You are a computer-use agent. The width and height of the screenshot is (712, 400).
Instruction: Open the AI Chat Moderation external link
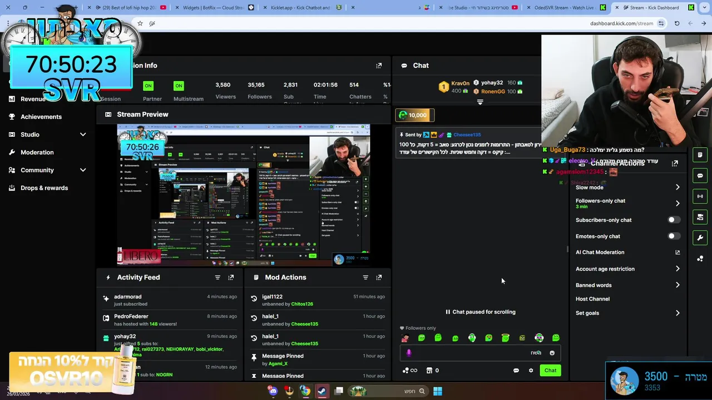pyautogui.click(x=678, y=252)
